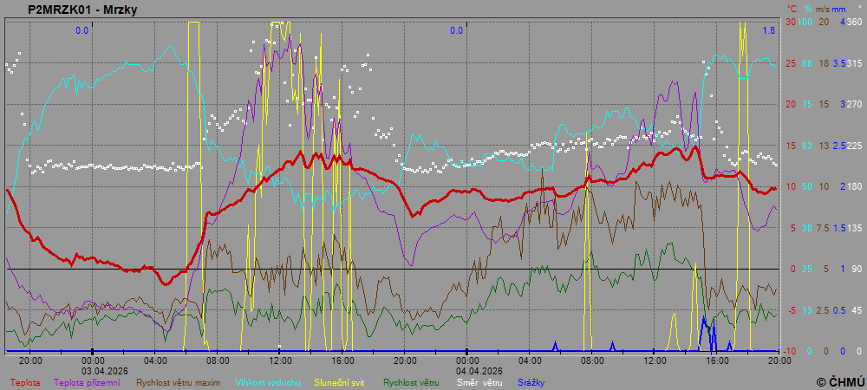This screenshot has width=867, height=390.
Task: Click the 1.8 precipitation total at top right
Action: click(x=768, y=30)
